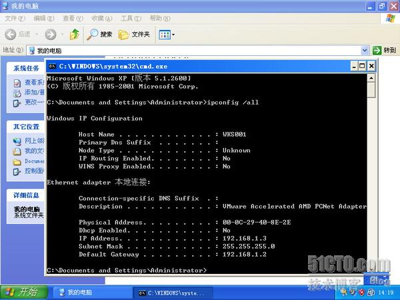
Task: Click the Back arrow toolbar button
Action: point(10,34)
